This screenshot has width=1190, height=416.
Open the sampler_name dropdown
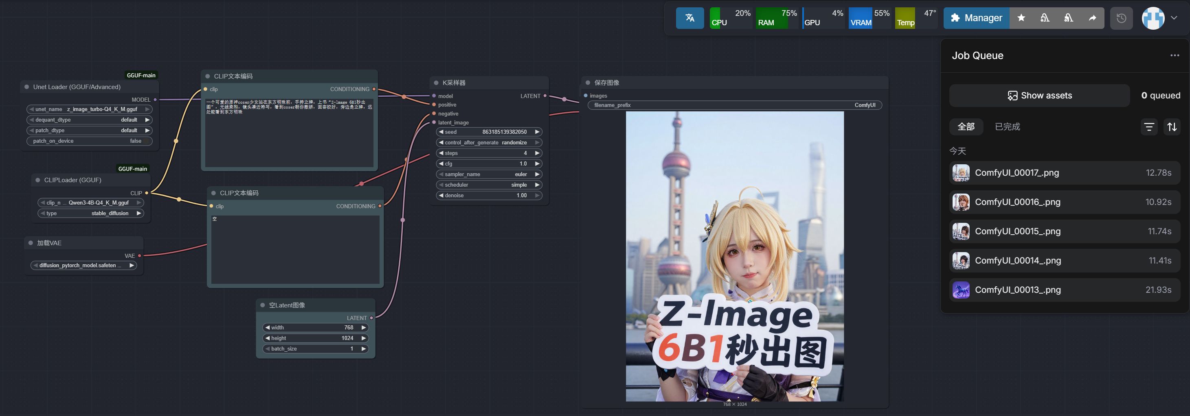489,174
